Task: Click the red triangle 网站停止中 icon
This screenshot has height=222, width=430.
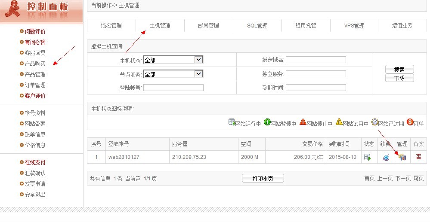Action: [303, 122]
